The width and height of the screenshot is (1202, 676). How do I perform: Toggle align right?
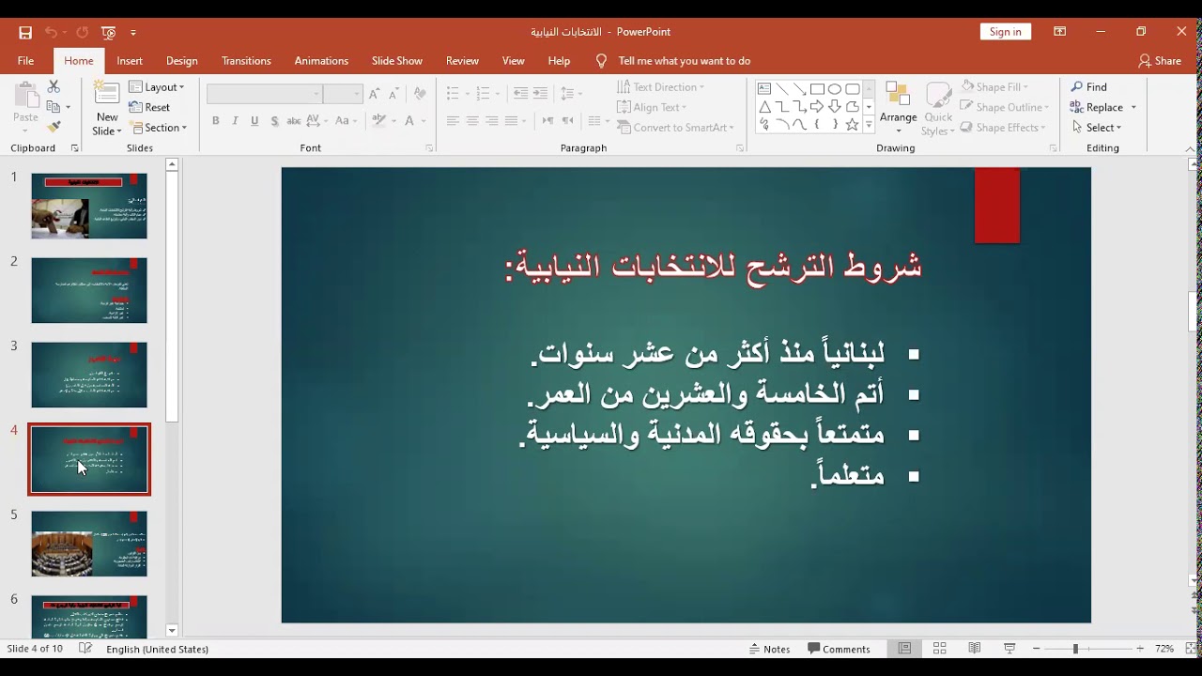[492, 121]
